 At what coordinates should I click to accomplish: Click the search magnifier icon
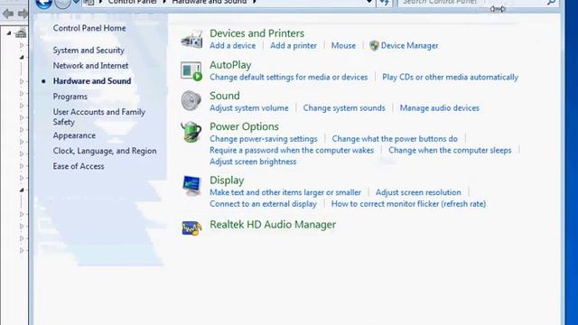[551, 2]
